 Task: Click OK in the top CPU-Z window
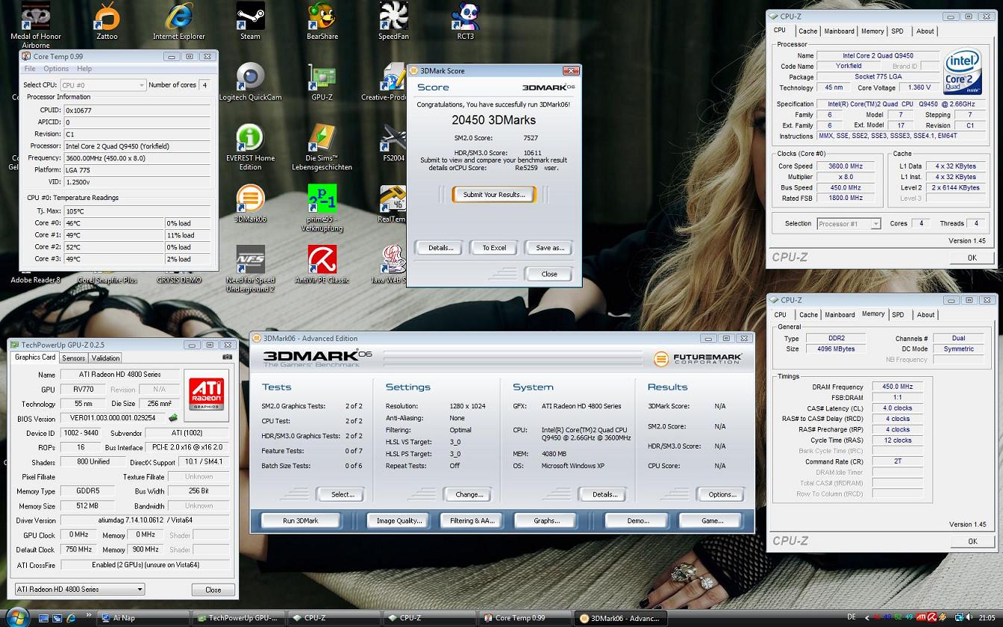[x=972, y=258]
